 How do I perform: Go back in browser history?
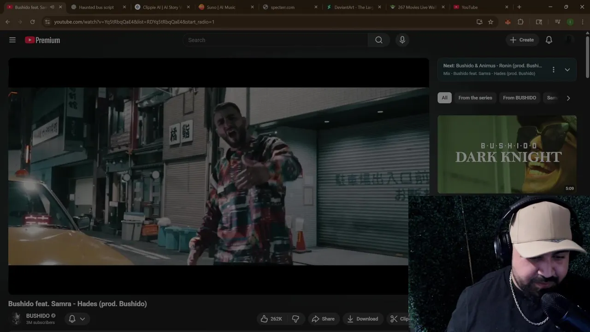click(x=7, y=22)
